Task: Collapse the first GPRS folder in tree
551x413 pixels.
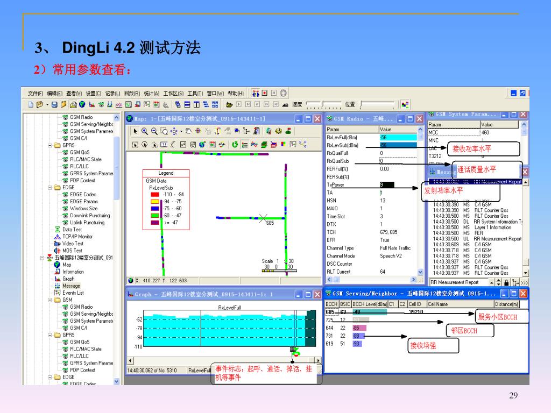Action: click(x=50, y=145)
